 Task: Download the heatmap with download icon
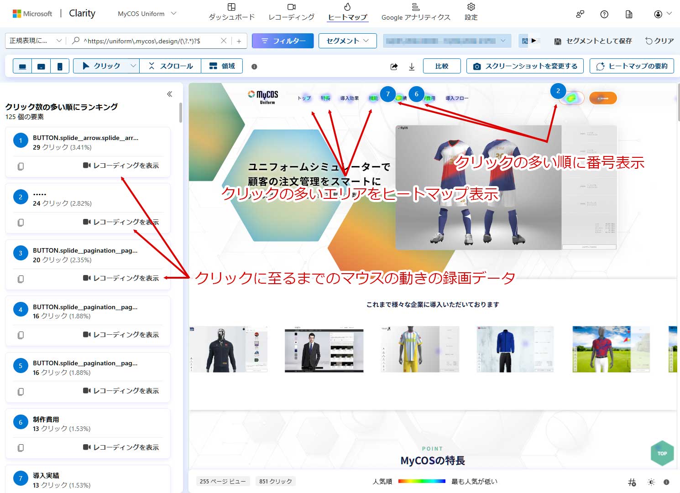pyautogui.click(x=412, y=67)
